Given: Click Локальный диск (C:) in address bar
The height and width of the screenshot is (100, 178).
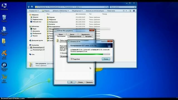Looking at the screenshot, I should [55, 7].
